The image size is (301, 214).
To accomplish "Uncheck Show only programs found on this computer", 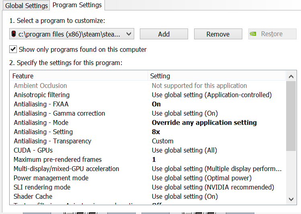I will point(13,49).
